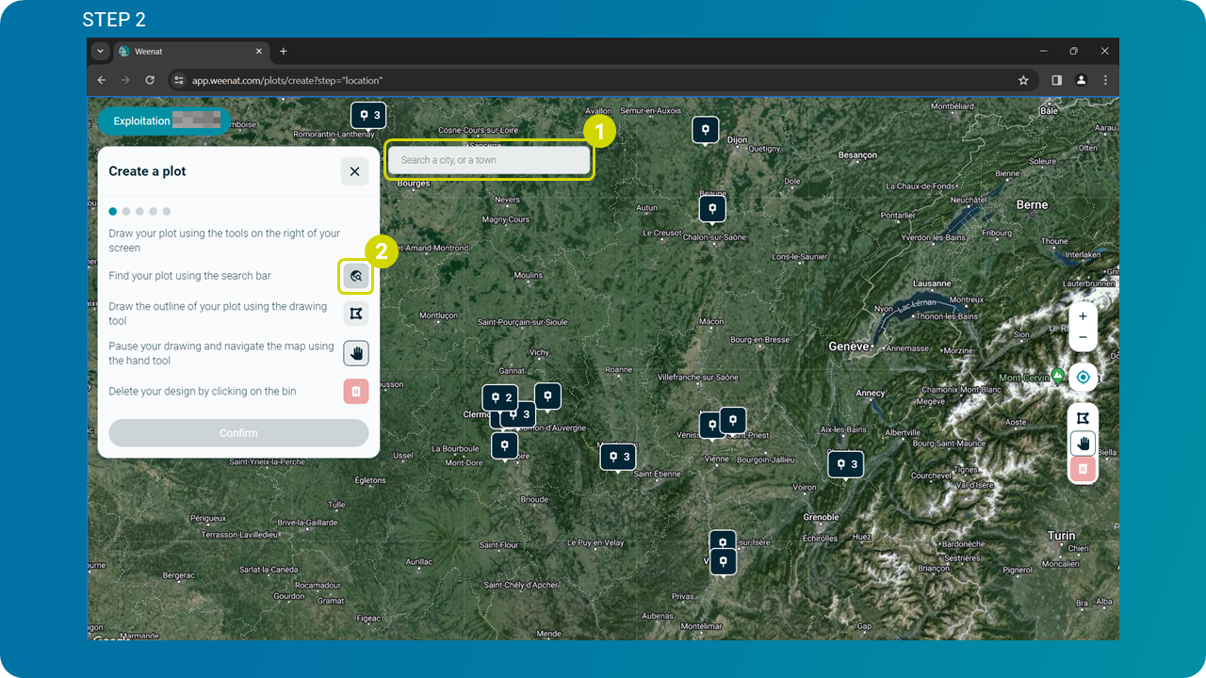Click the bin icon on map's right toolbar
The image size is (1206, 678).
(x=1083, y=468)
